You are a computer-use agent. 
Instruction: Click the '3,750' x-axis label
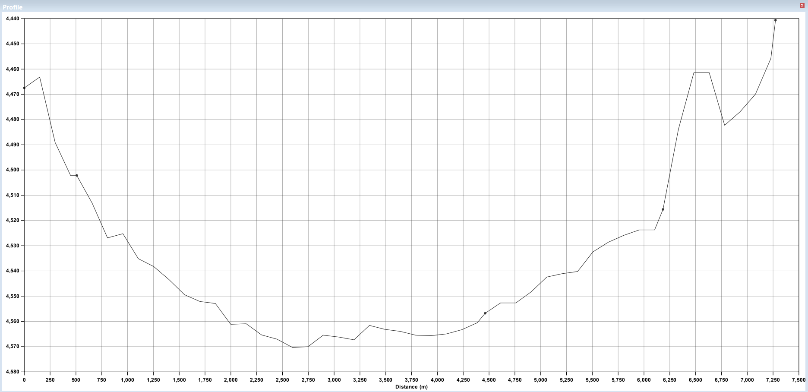tap(411, 380)
